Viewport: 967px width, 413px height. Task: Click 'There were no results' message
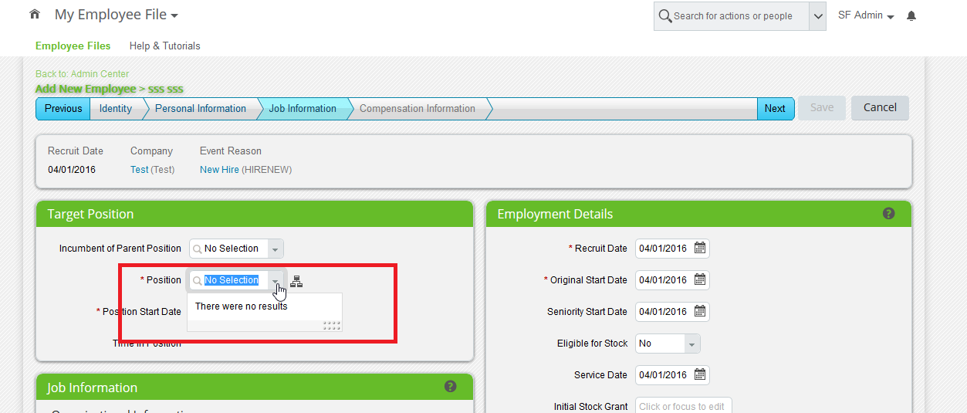242,306
